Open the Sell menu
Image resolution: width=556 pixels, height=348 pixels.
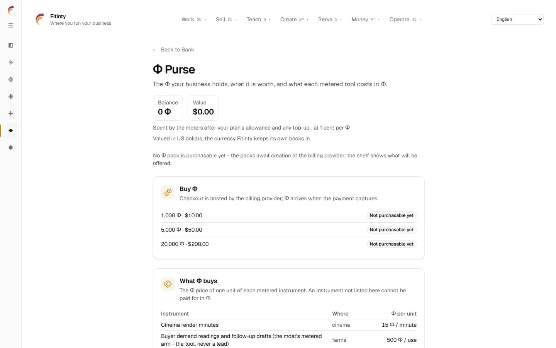click(x=226, y=19)
